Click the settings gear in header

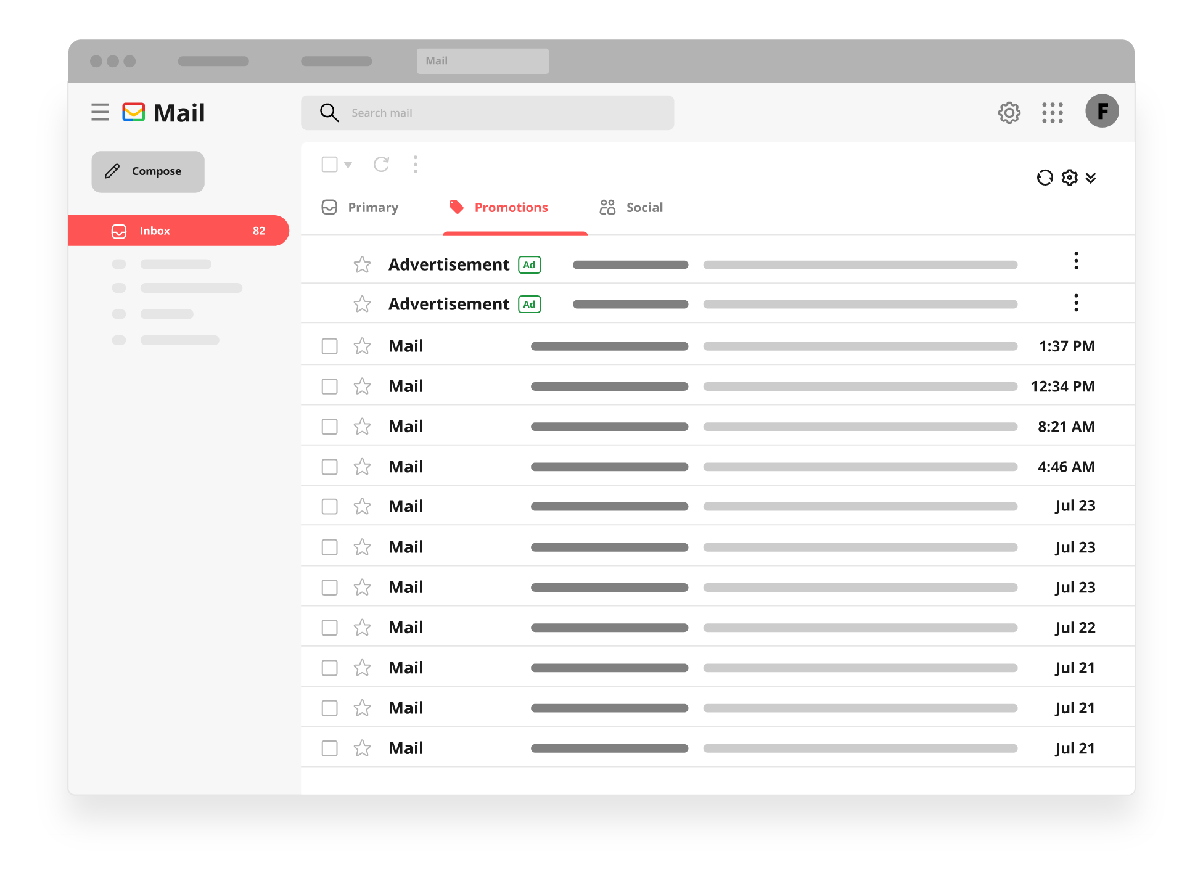1009,113
